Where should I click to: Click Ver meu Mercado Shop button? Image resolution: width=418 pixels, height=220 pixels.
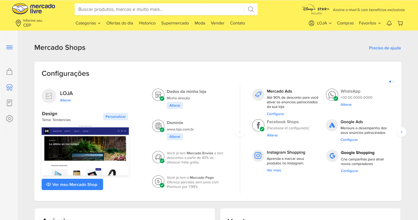coord(72,185)
